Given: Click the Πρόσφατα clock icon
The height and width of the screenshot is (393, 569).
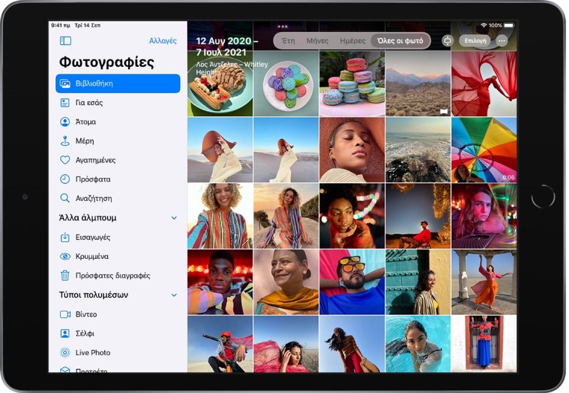Looking at the screenshot, I should (65, 179).
